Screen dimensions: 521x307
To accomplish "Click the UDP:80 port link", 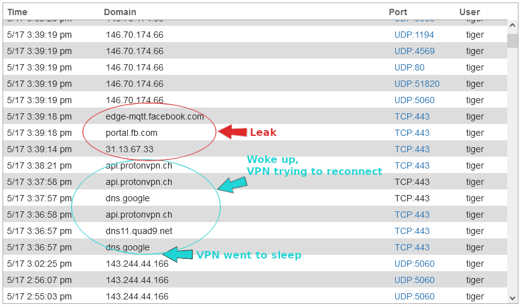I will click(410, 67).
